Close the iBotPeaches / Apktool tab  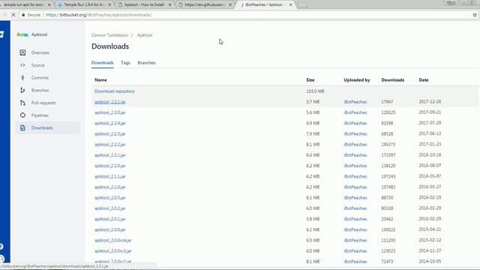[290, 4]
